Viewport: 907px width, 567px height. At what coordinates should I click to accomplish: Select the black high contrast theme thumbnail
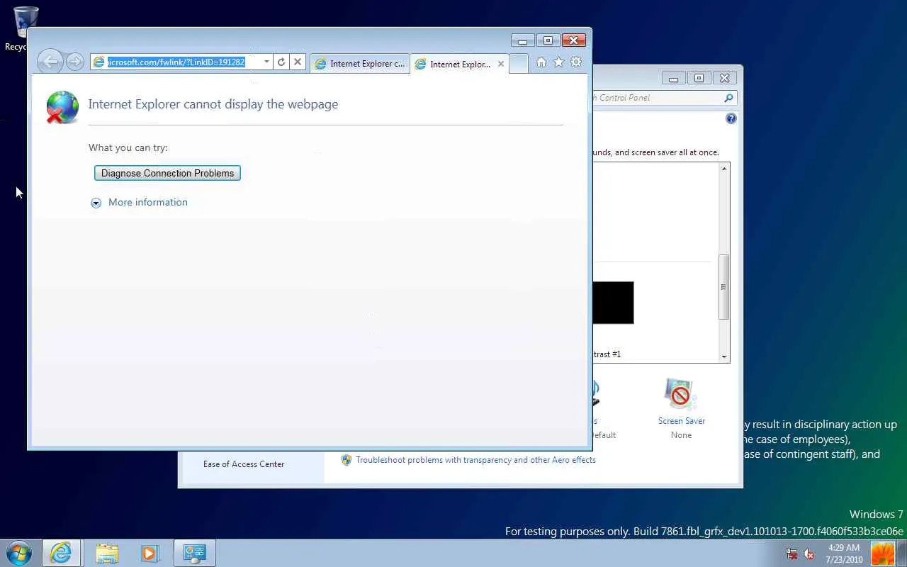(x=613, y=303)
